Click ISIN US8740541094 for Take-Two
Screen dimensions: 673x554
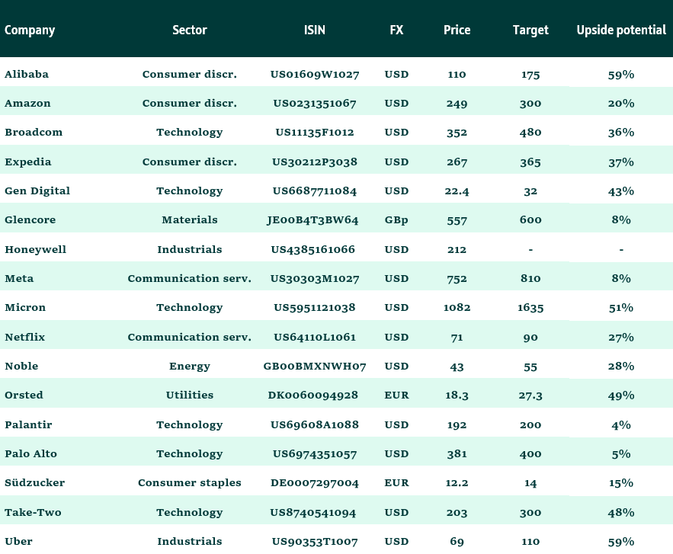coord(313,512)
